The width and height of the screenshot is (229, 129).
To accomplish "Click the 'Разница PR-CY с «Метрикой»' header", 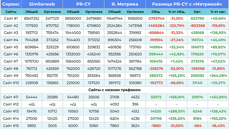I will pos(187,4).
